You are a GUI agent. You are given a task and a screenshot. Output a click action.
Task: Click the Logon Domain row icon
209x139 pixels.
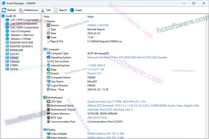tap(48, 85)
